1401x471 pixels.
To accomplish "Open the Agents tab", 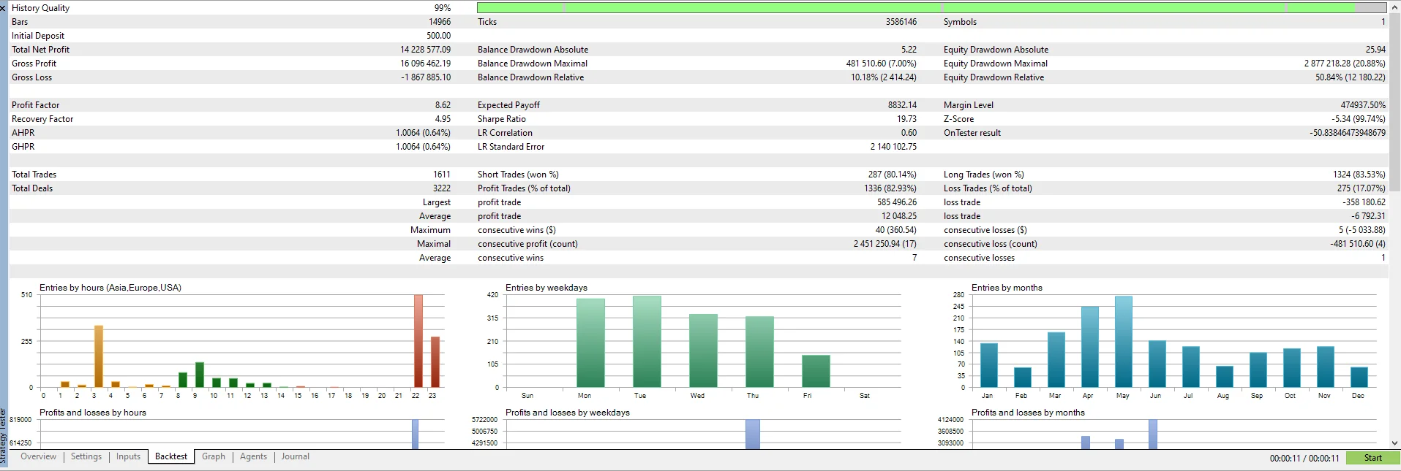I will pyautogui.click(x=254, y=456).
